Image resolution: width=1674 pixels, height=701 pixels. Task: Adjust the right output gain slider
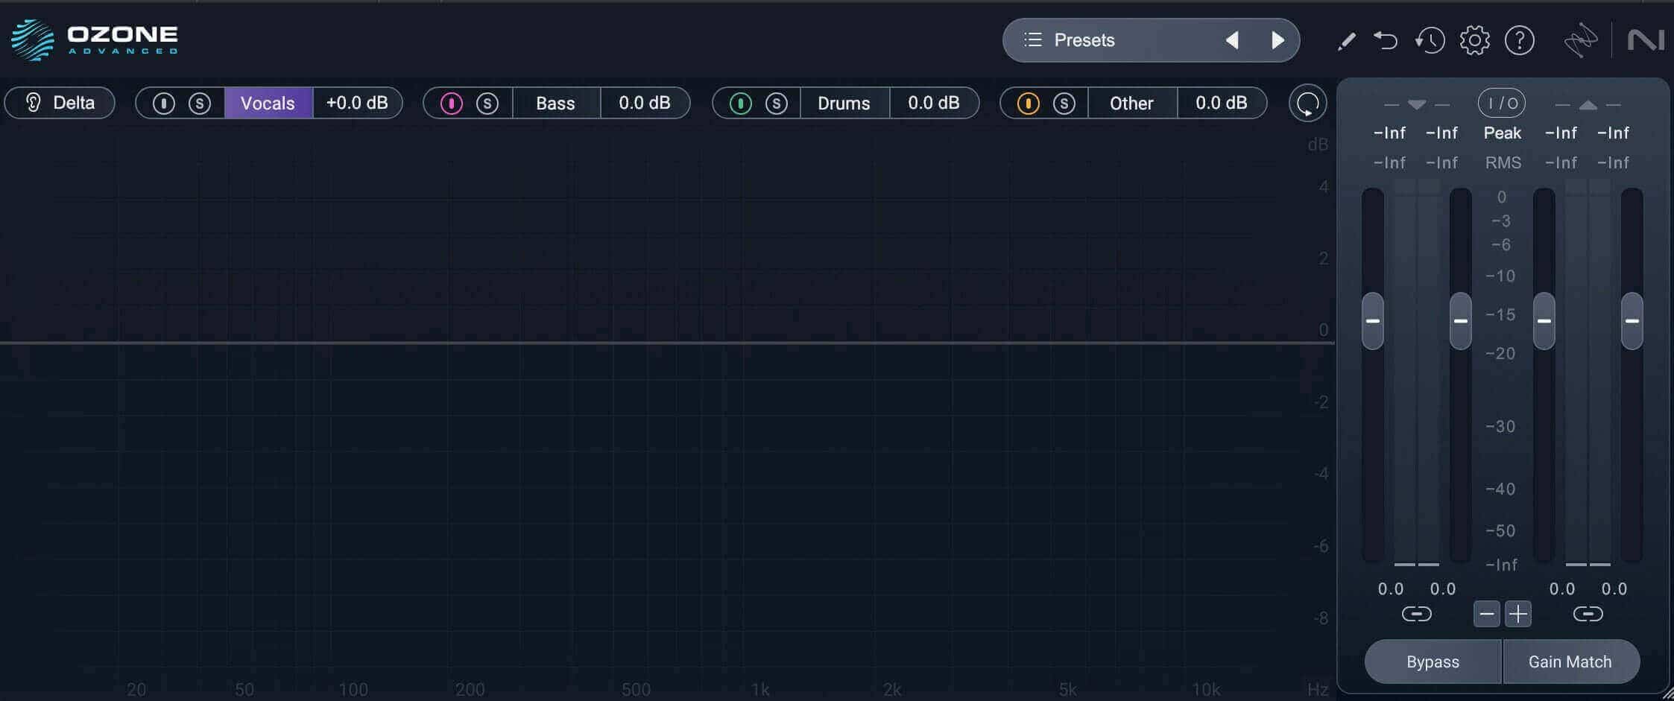pos(1632,321)
